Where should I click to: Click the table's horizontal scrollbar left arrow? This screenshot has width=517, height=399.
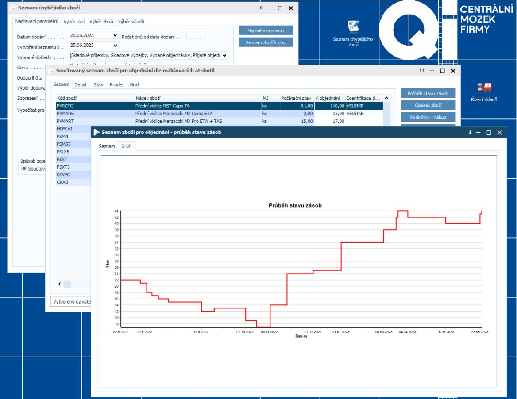[x=60, y=284]
